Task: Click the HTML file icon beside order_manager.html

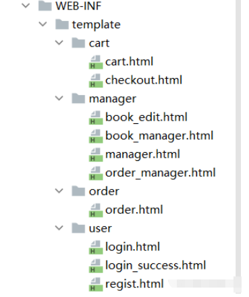Action: tap(96, 173)
